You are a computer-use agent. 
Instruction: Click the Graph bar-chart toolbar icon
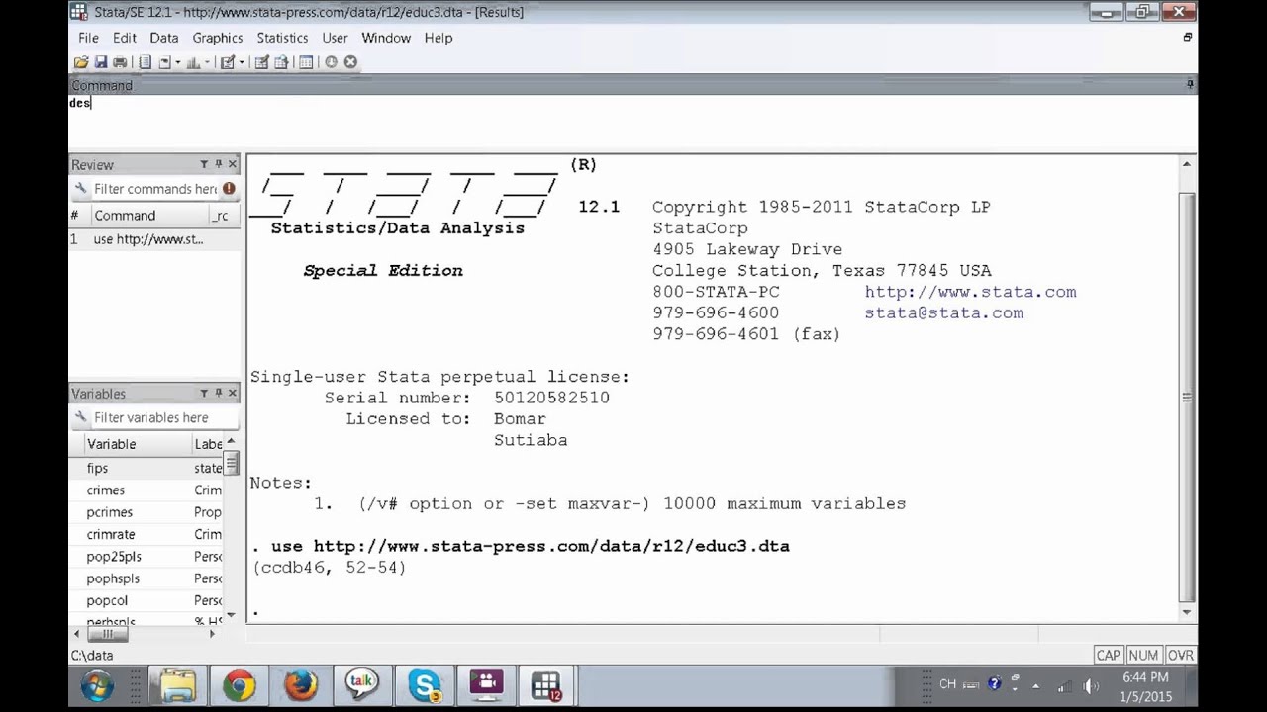(x=193, y=62)
